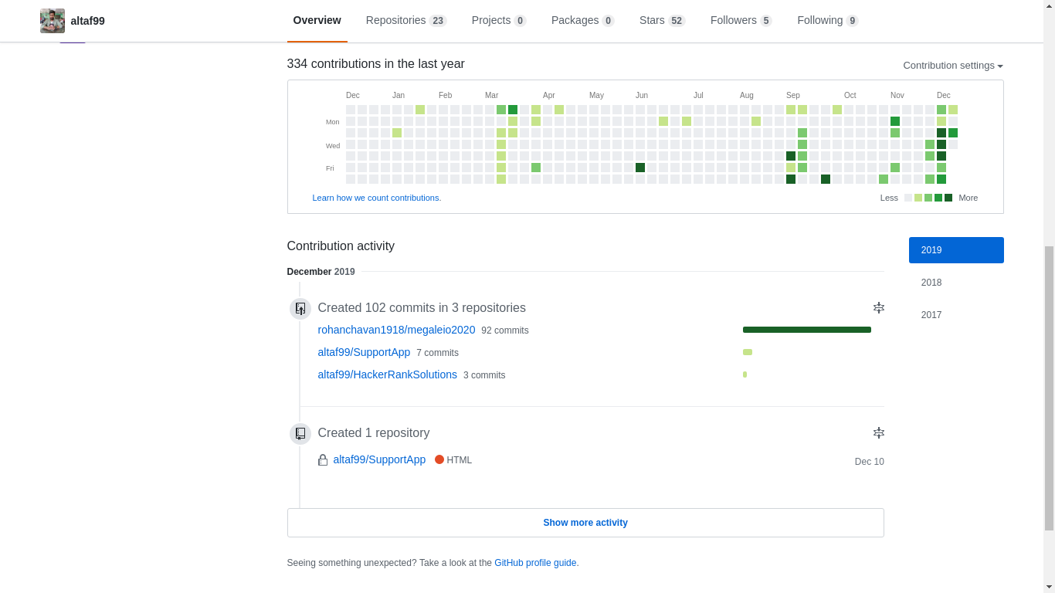Viewport: 1055px width, 593px height.
Task: Click the 334 contributions heading
Action: coord(376,64)
